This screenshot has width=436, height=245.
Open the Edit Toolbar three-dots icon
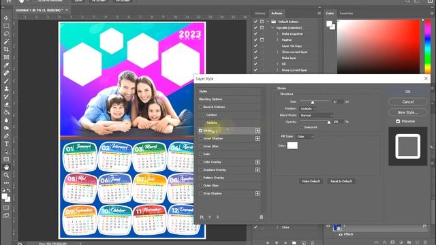coord(6,183)
